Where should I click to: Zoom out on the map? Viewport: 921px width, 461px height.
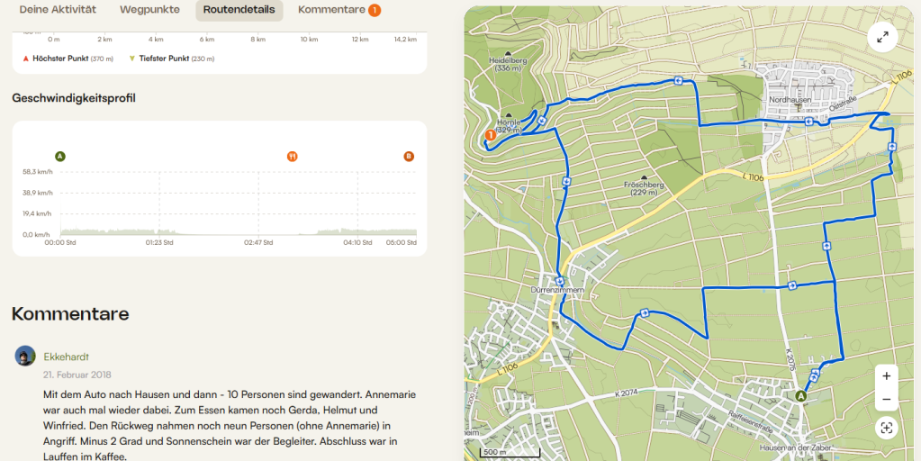(886, 400)
